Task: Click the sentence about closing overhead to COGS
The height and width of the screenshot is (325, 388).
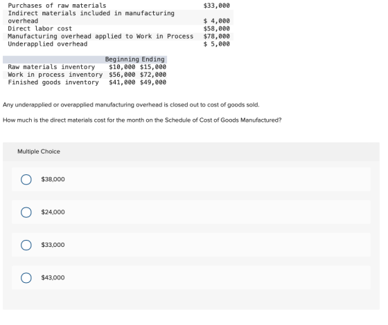Action: (x=131, y=105)
